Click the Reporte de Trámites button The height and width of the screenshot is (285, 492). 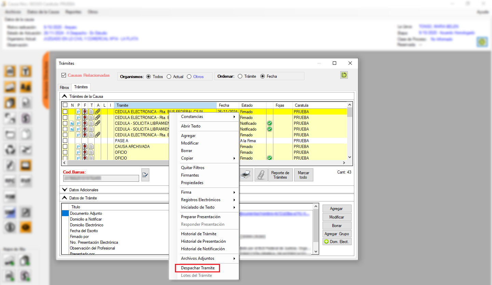[x=280, y=175]
